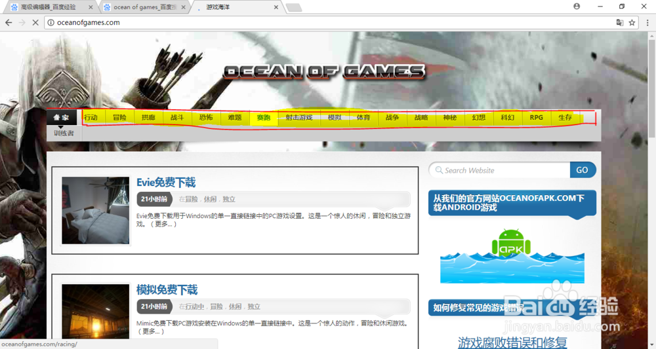This screenshot has width=656, height=349.
Task: Open the 行动 category menu
Action: point(91,118)
